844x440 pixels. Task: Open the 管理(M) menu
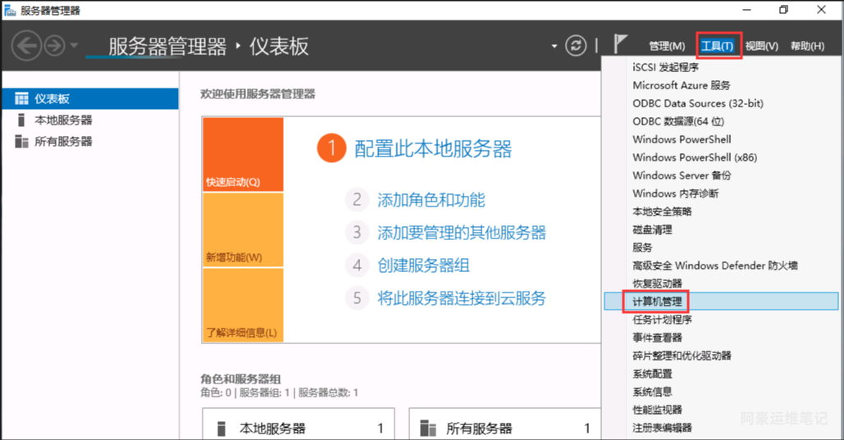pyautogui.click(x=667, y=46)
